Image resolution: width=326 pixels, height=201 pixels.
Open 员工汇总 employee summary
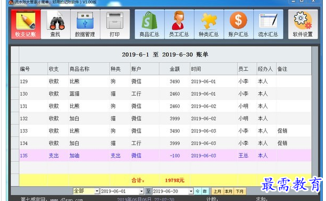click(179, 24)
